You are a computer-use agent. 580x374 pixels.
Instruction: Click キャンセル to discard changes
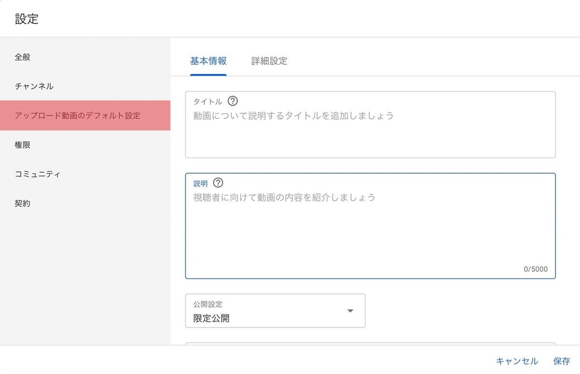tap(517, 361)
